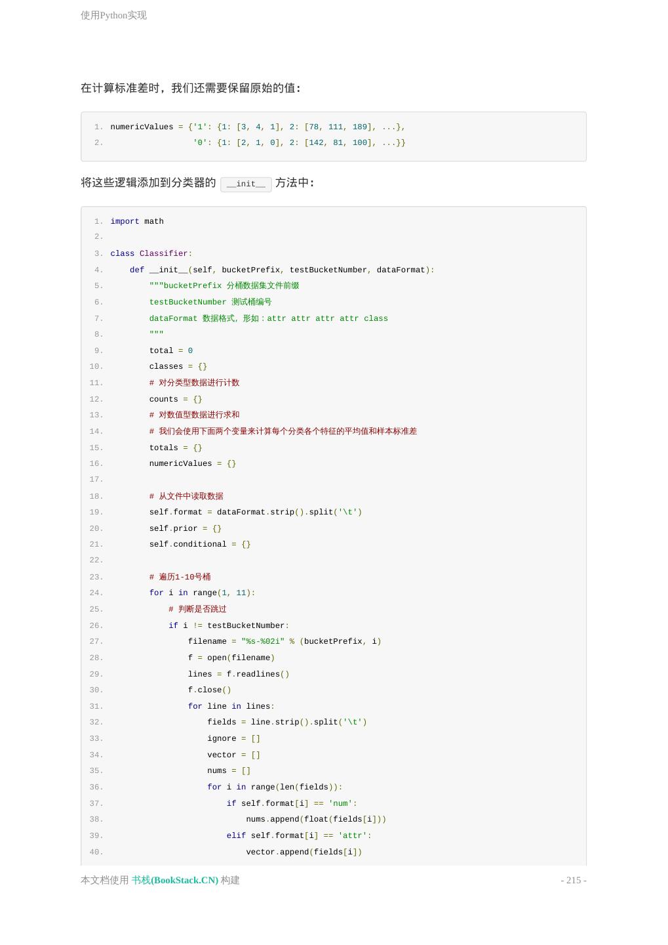Click the line classes = {}

click(x=178, y=366)
